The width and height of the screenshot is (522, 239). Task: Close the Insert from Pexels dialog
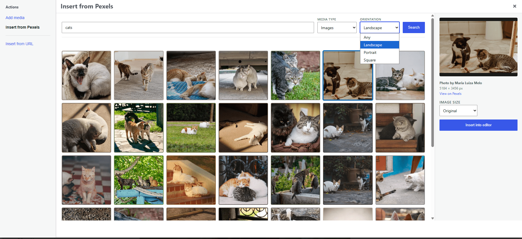(x=514, y=6)
